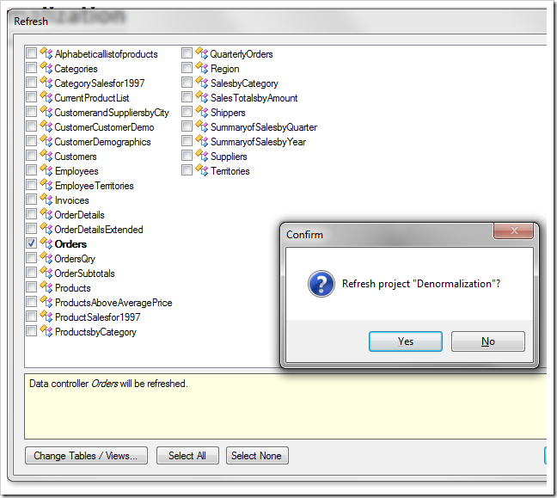Image resolution: width=557 pixels, height=498 pixels.
Task: Click the icon next to QuarterlyOrders
Action: click(202, 53)
